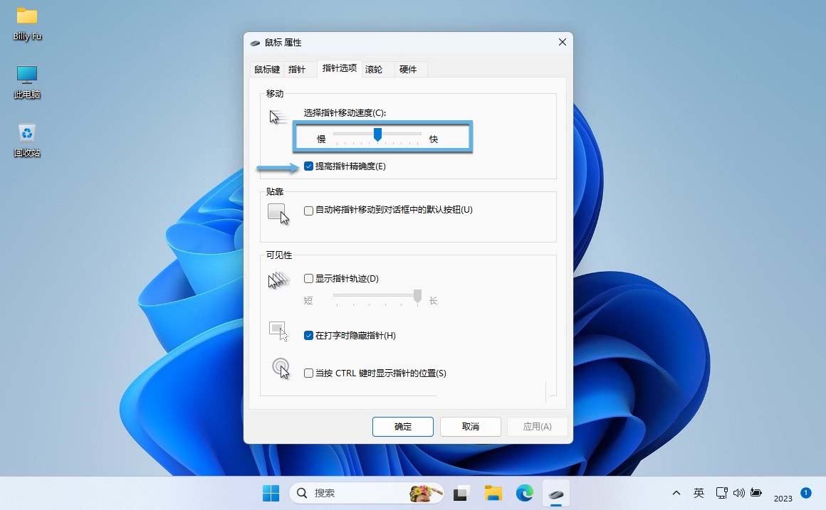The image size is (826, 510).
Task: Click the show pointer location icon
Action: point(281,368)
